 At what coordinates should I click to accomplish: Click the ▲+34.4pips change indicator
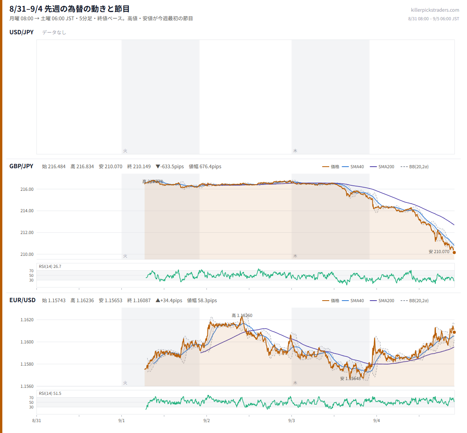tap(169, 300)
